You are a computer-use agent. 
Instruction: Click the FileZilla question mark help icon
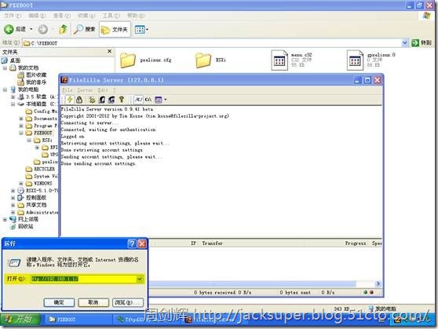(122, 100)
